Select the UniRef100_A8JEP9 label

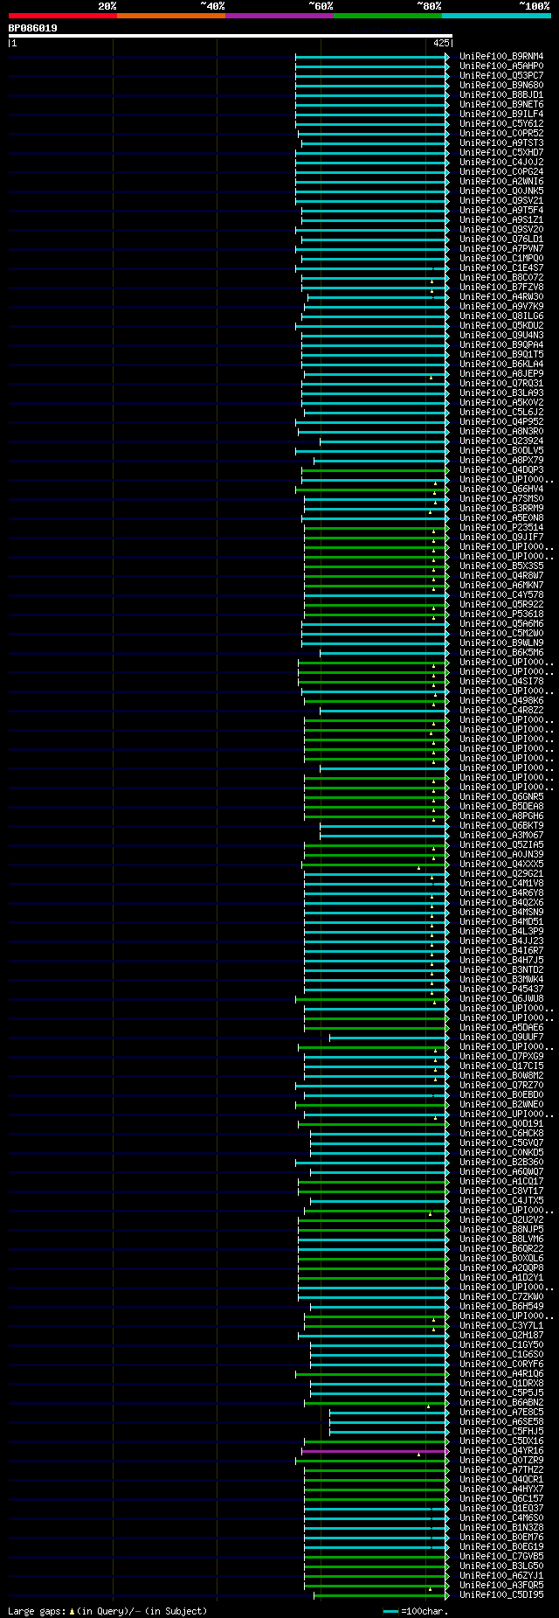point(501,373)
